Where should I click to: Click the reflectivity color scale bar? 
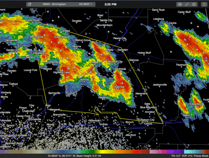tap(104, 152)
